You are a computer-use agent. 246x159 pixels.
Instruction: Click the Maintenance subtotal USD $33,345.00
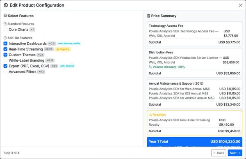[x=228, y=104]
